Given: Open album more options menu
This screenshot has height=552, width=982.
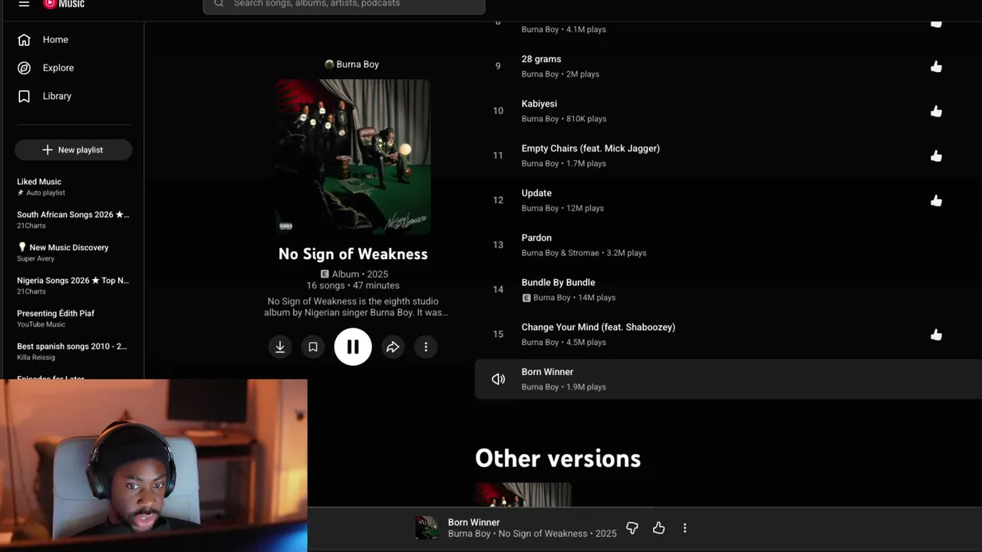Looking at the screenshot, I should tap(426, 347).
